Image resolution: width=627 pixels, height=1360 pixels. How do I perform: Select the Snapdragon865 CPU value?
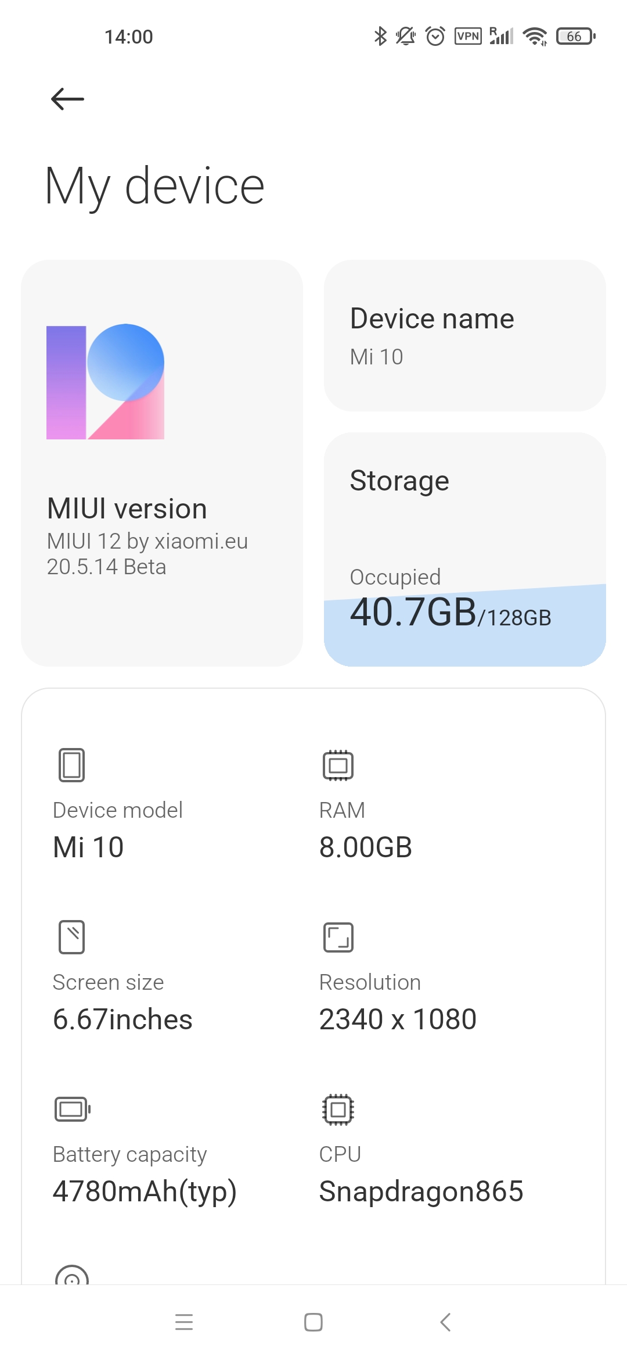pos(421,1191)
